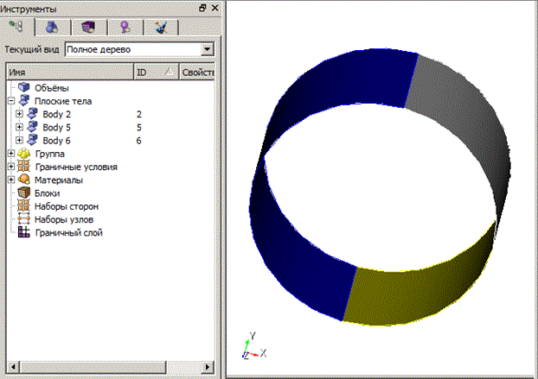
Task: Click the Плоские тела icon
Action: [24, 101]
